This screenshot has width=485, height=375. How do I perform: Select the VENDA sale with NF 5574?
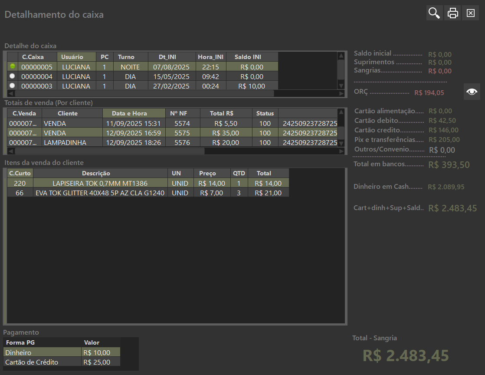pos(130,123)
